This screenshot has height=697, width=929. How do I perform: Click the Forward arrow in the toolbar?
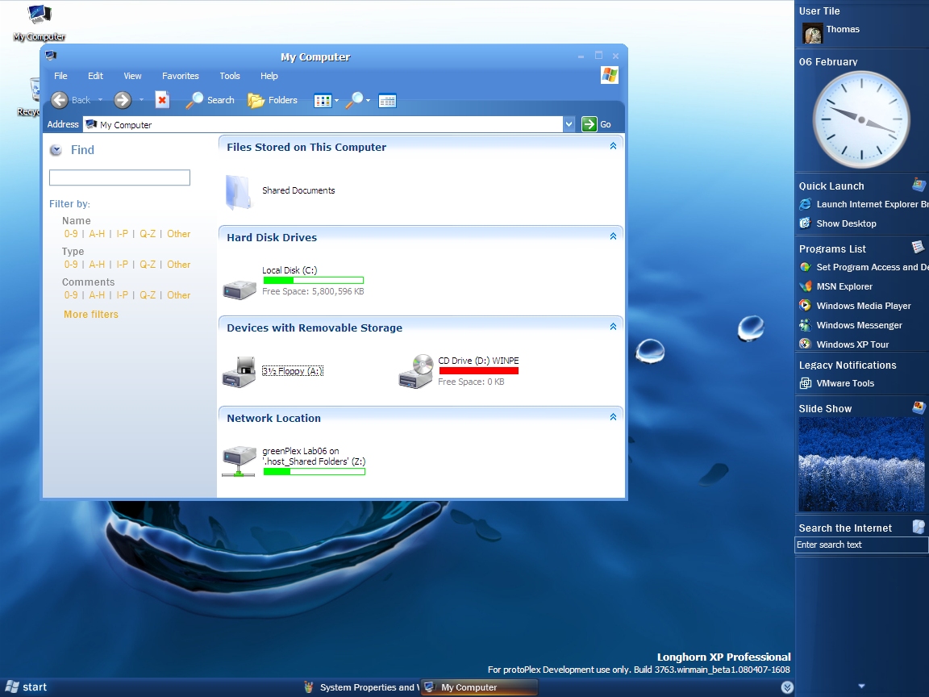tap(123, 100)
